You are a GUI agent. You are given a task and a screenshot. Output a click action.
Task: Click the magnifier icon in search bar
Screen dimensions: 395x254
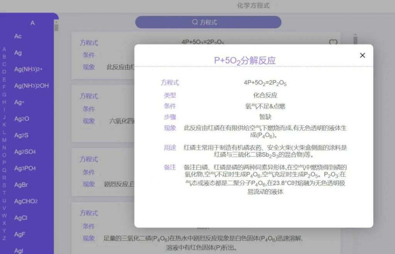pyautogui.click(x=195, y=22)
